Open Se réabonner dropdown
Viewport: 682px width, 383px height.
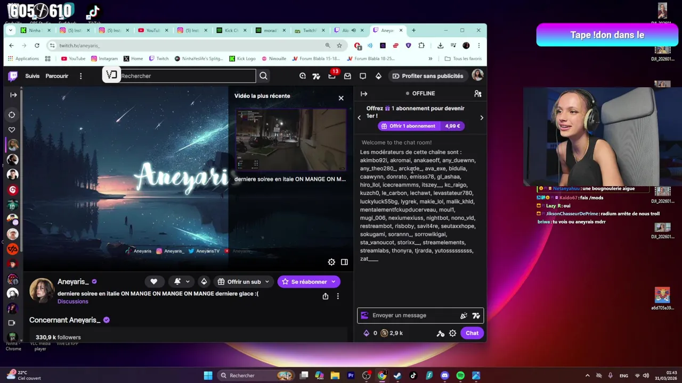coord(308,281)
